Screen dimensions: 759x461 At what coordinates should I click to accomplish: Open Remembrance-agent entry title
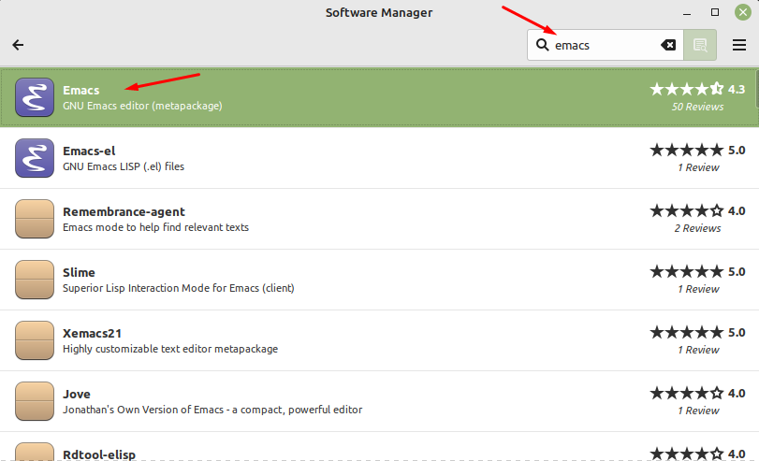pos(124,212)
